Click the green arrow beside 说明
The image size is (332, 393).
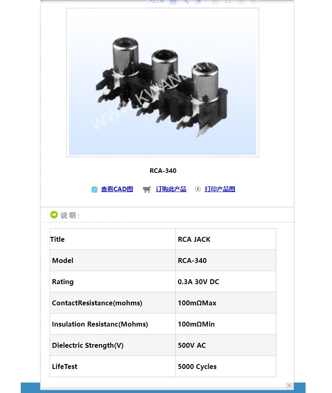pyautogui.click(x=54, y=214)
